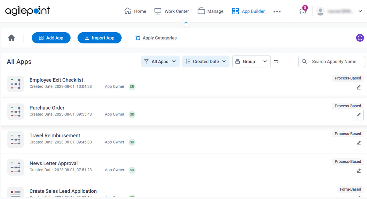Open the News Letter Approval app
This screenshot has width=367, height=199.
click(x=54, y=163)
